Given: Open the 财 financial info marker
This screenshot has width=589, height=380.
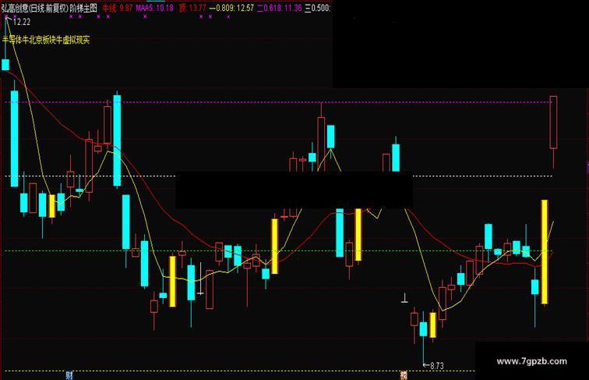Looking at the screenshot, I should (x=69, y=375).
